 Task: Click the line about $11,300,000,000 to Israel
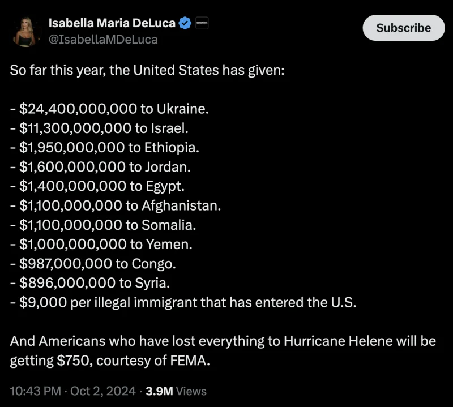click(99, 128)
